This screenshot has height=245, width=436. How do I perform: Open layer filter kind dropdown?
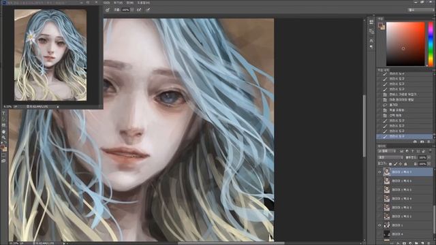[x=386, y=151]
